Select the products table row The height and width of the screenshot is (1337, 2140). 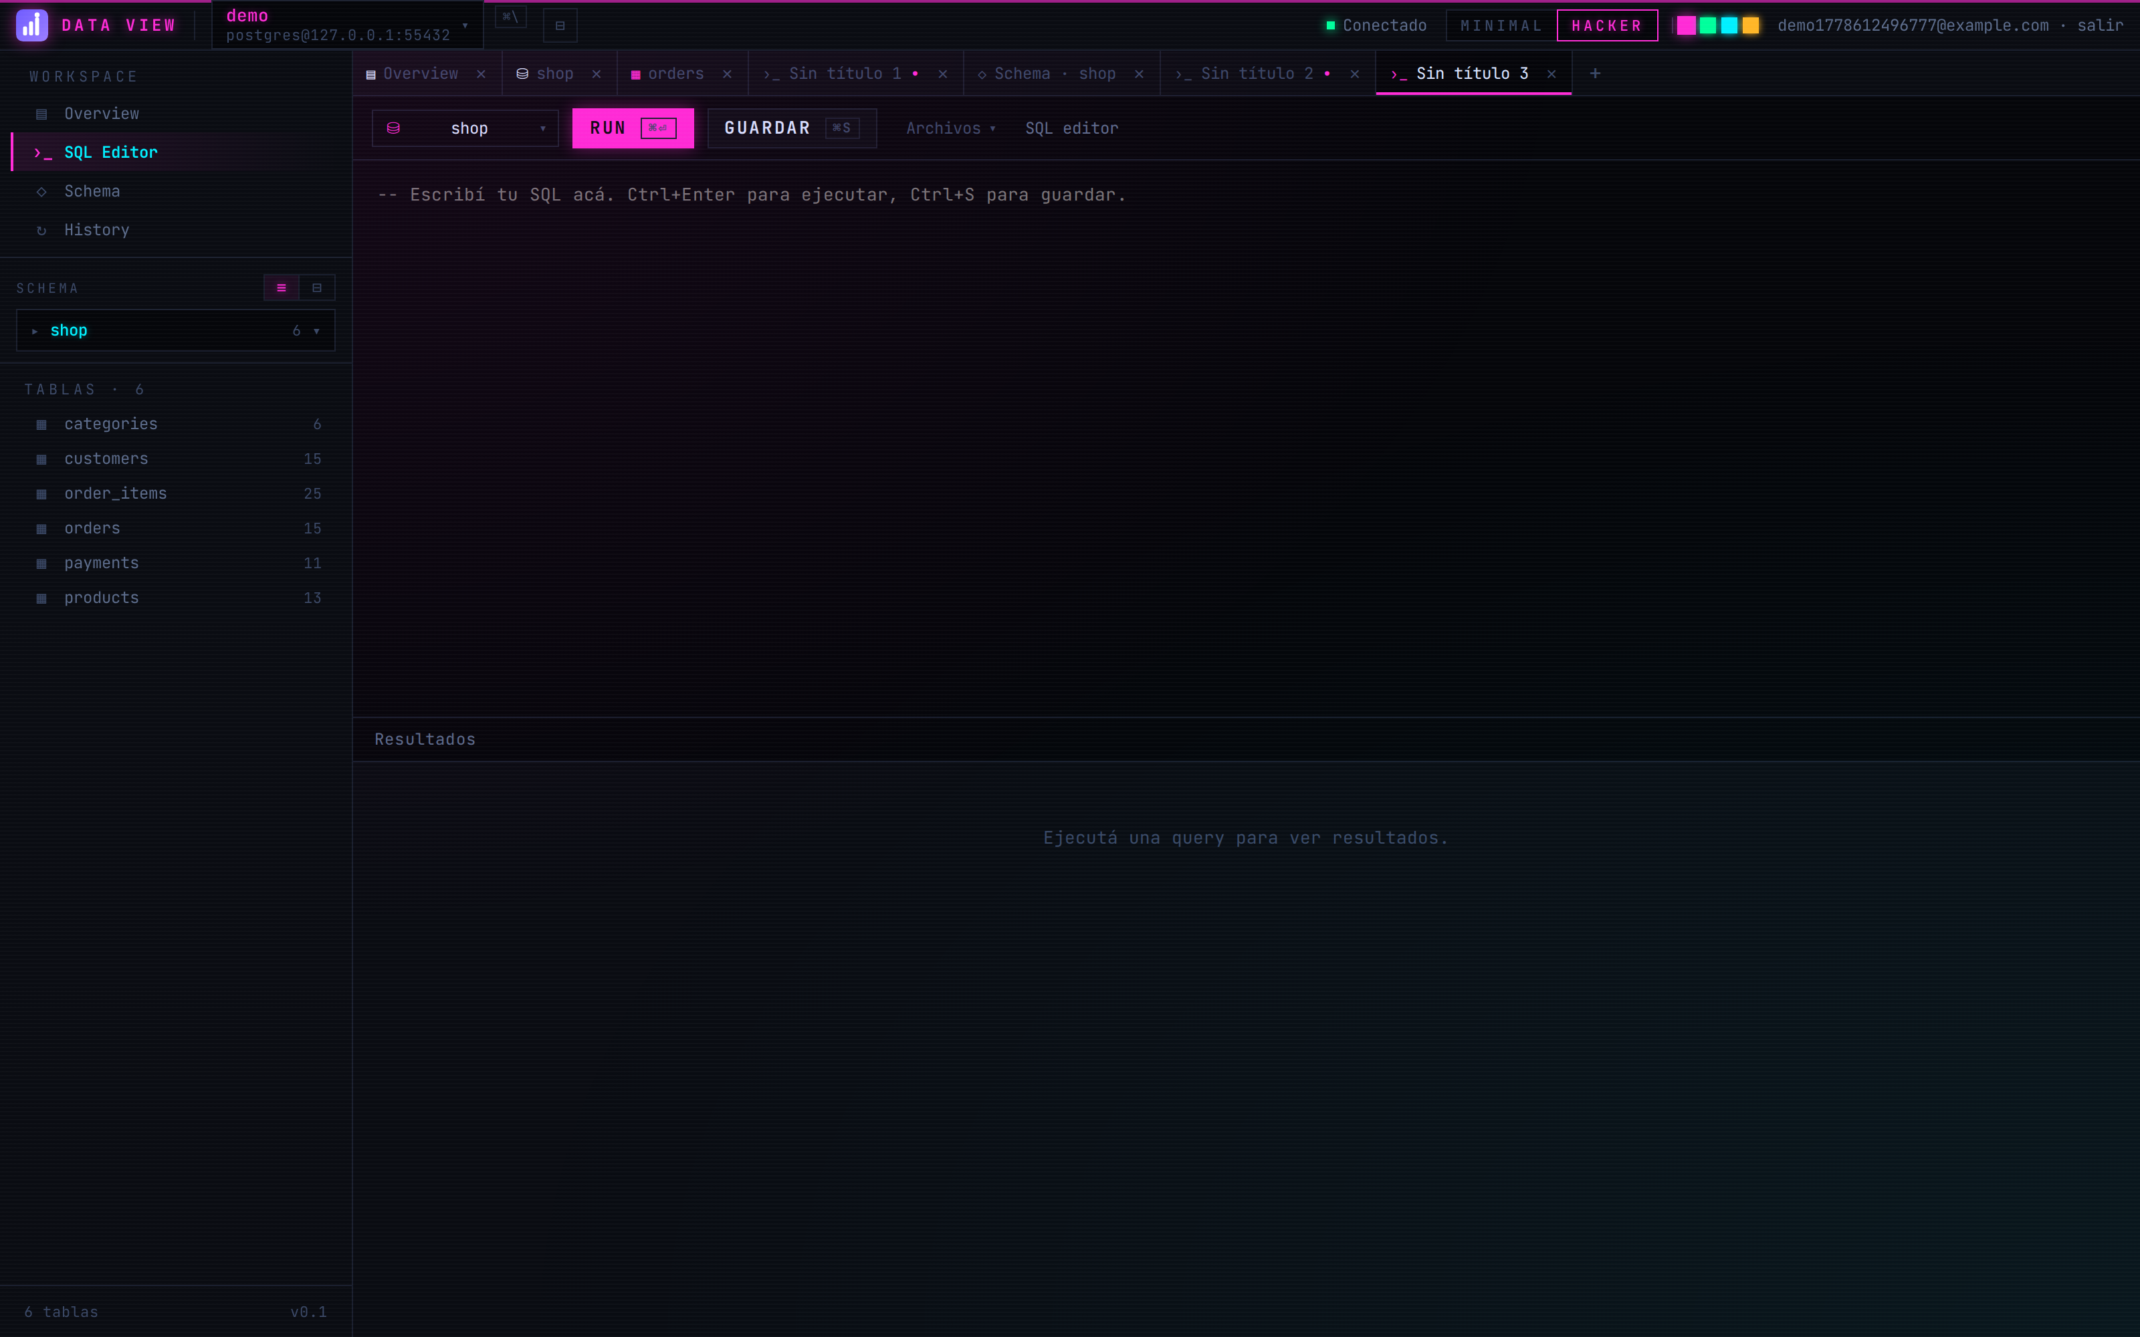coord(176,599)
